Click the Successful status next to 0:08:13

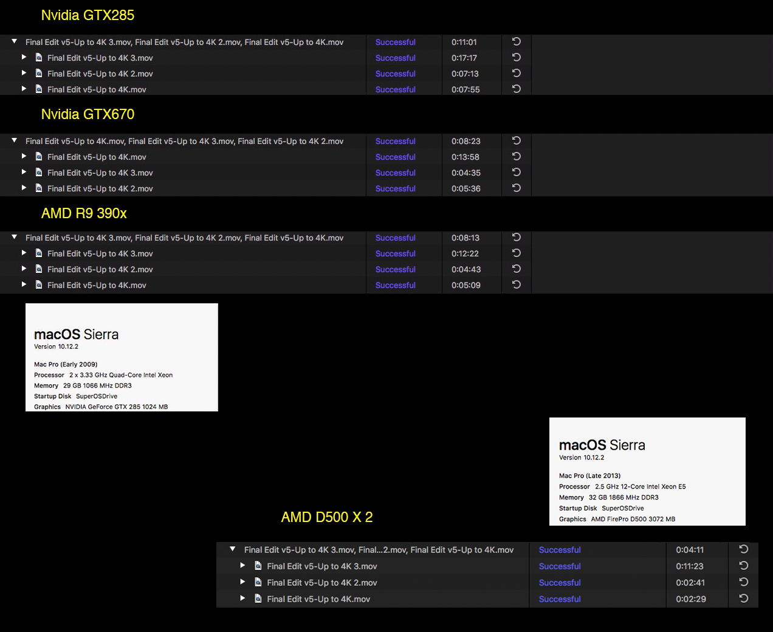[396, 238]
